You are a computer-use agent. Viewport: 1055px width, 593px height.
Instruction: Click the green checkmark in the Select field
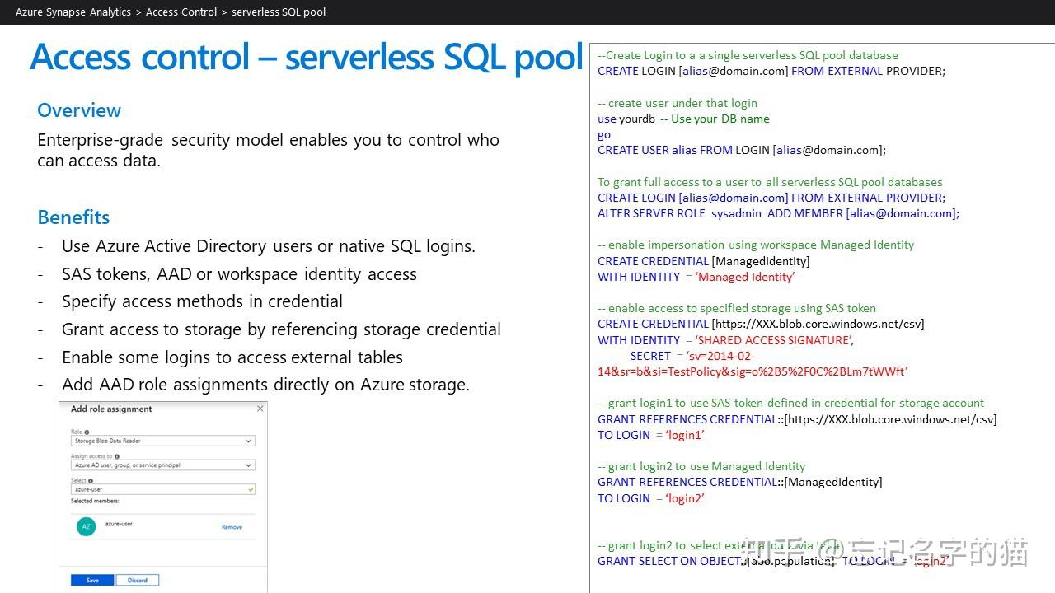tap(250, 491)
